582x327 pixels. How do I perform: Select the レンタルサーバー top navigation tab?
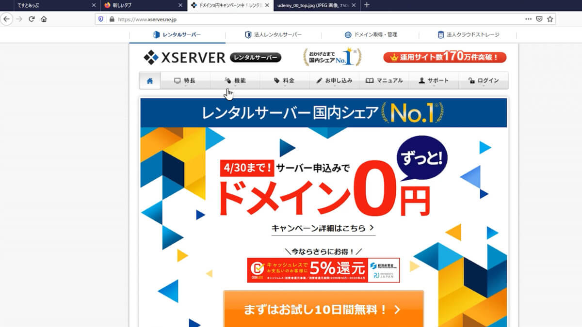click(177, 35)
